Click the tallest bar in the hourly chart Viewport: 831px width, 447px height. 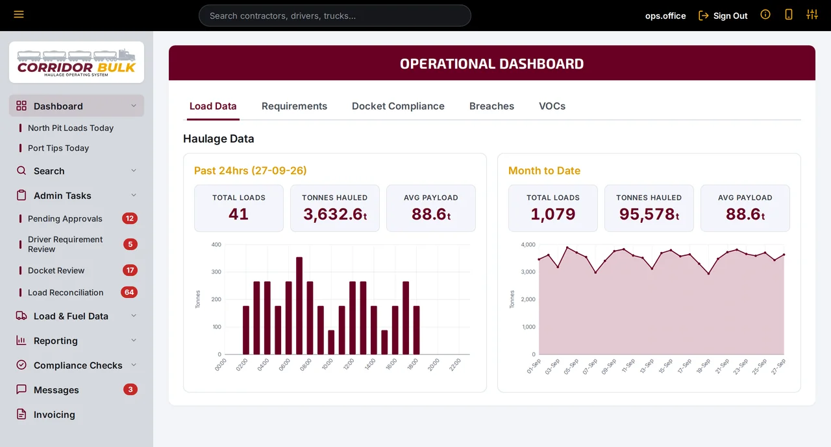299,306
